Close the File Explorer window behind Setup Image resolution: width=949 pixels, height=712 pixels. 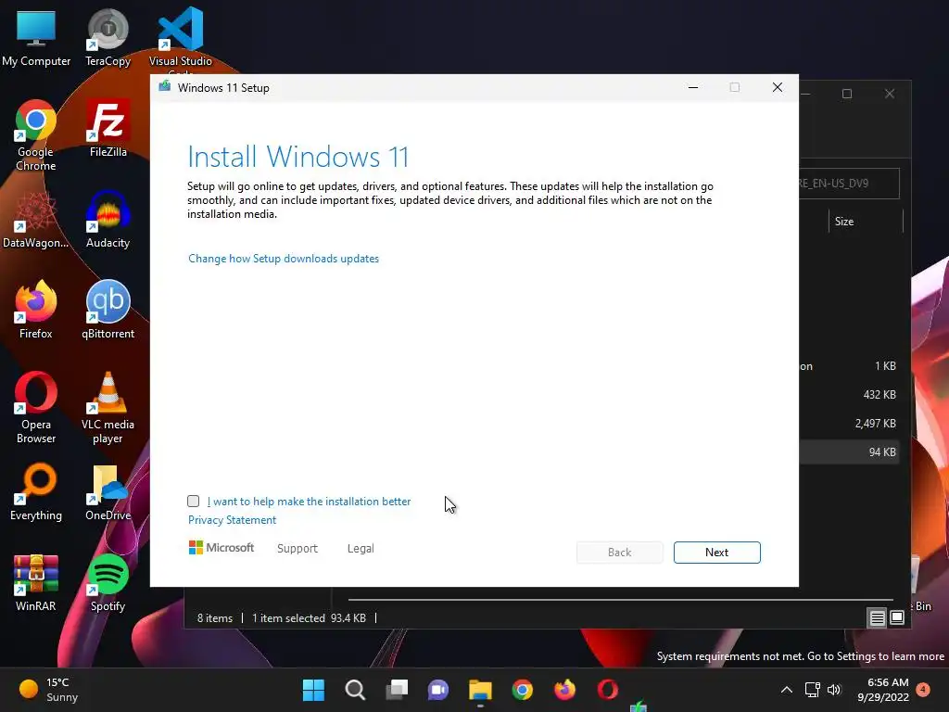(x=889, y=94)
